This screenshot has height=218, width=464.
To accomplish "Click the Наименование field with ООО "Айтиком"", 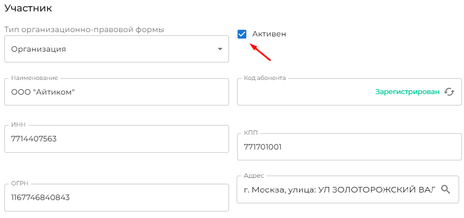I will (116, 92).
